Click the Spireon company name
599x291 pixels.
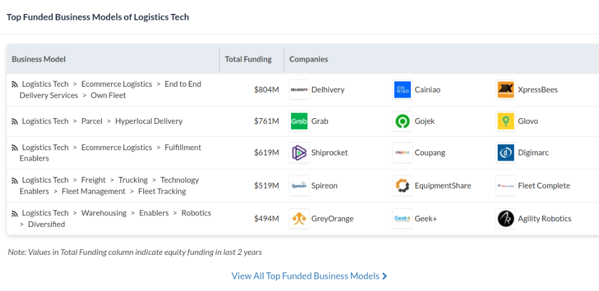(x=324, y=186)
